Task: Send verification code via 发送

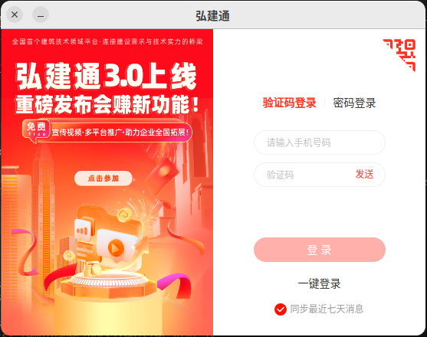Action: tap(364, 174)
